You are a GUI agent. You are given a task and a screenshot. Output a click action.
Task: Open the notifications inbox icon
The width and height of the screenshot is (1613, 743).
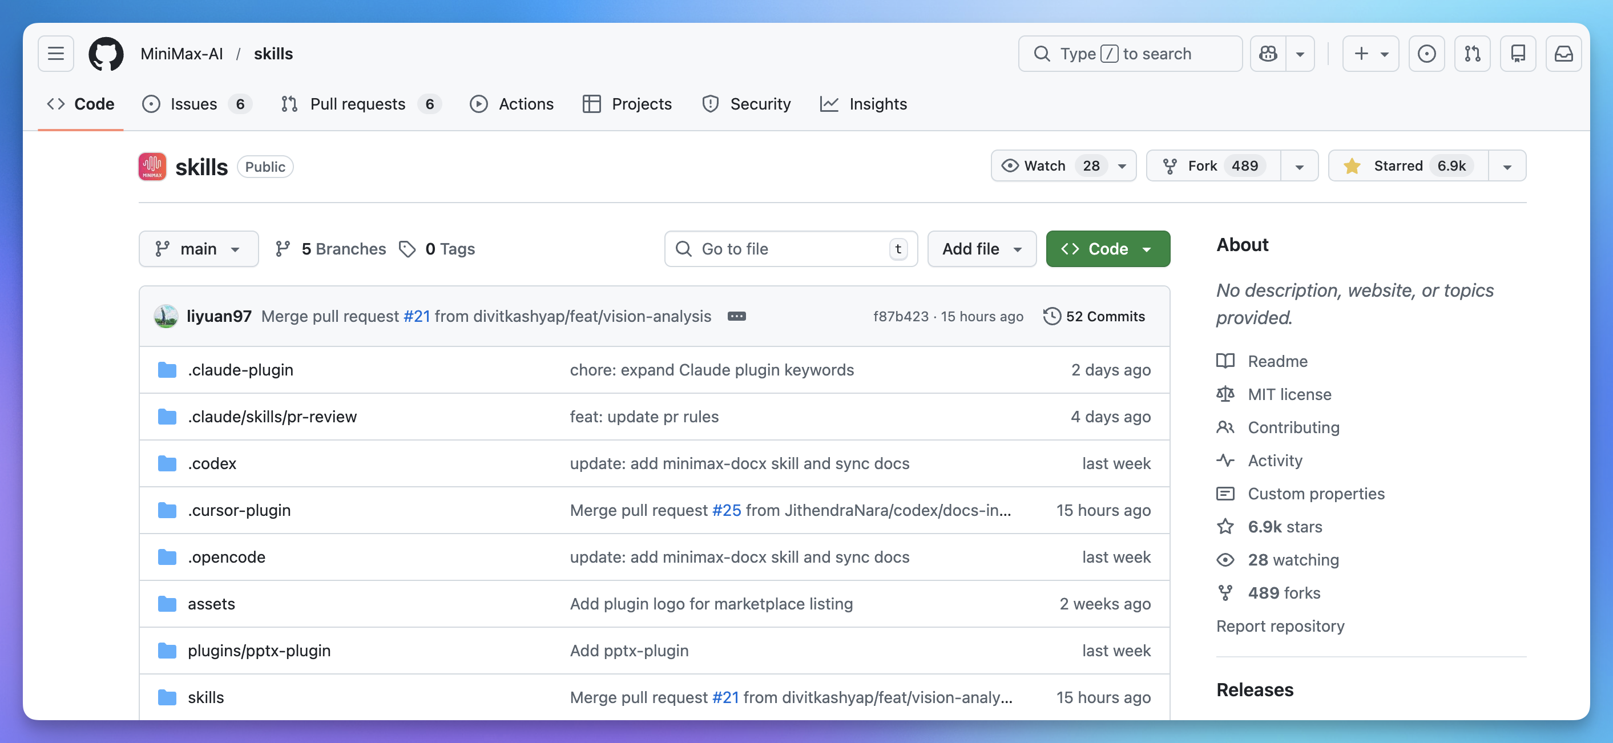point(1563,53)
